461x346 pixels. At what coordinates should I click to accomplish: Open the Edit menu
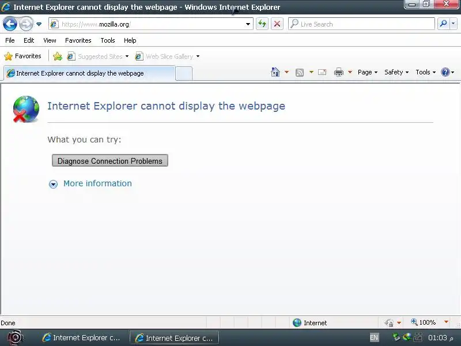coord(29,40)
